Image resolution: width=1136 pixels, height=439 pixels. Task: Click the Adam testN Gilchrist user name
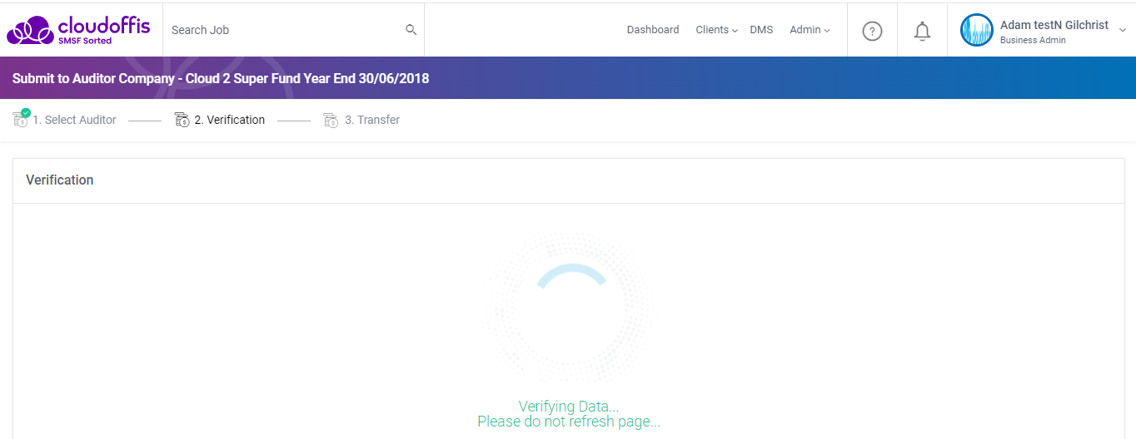(1054, 25)
